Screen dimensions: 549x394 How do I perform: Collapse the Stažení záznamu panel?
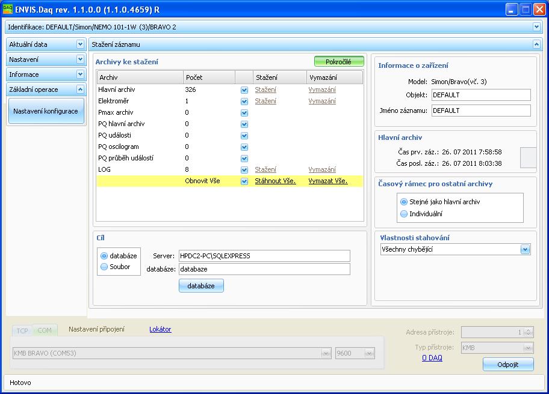coord(536,44)
